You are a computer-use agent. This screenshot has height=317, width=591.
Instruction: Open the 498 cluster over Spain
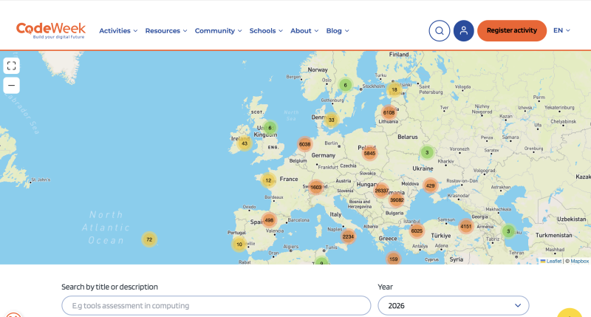click(x=269, y=220)
